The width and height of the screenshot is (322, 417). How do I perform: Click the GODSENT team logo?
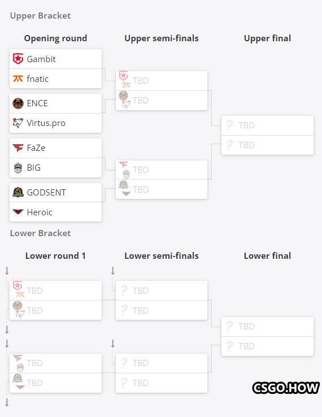[18, 192]
